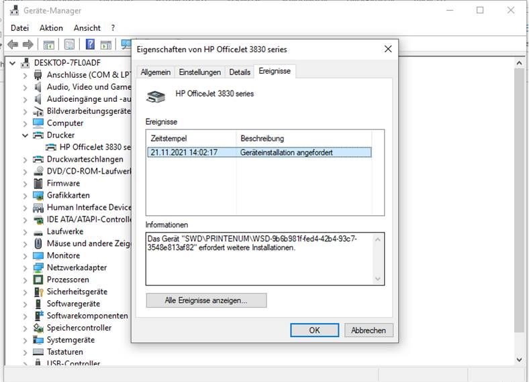Click the Abbrechen button
The width and height of the screenshot is (529, 382).
tap(369, 330)
